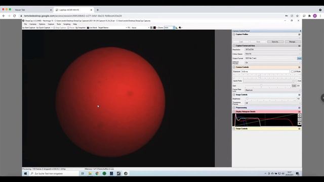Open the Cameras menu
This screenshot has width=324, height=182.
(33, 24)
